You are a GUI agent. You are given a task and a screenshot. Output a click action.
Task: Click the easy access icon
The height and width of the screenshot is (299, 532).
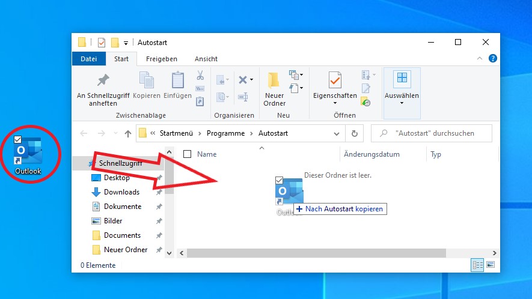tap(294, 88)
